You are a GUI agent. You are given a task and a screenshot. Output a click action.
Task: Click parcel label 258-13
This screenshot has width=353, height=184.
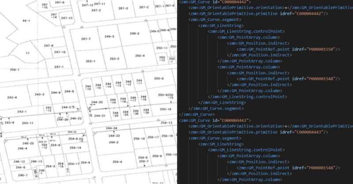(x=167, y=123)
